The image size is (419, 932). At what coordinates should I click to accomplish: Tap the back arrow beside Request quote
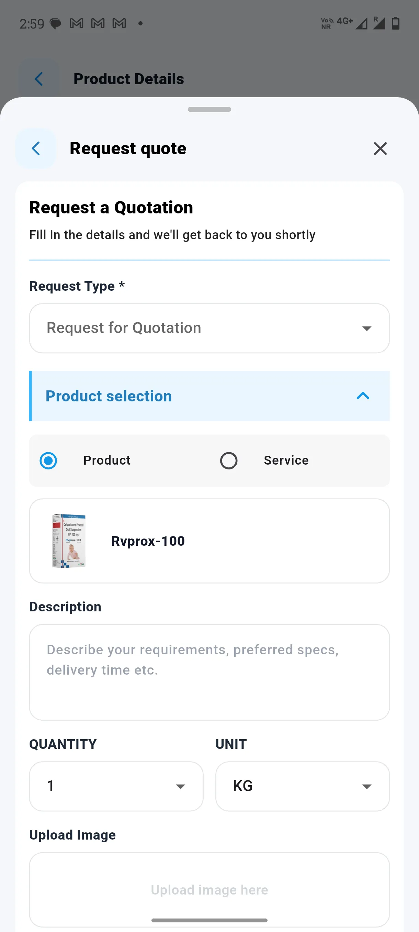tap(36, 148)
